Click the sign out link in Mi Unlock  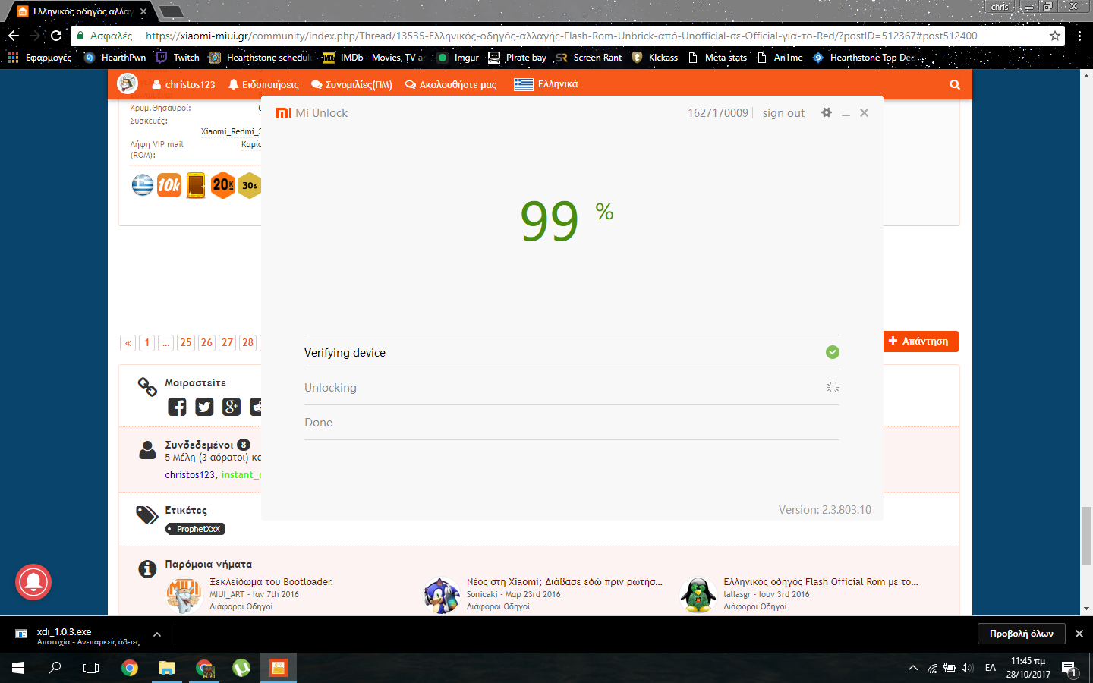point(783,113)
